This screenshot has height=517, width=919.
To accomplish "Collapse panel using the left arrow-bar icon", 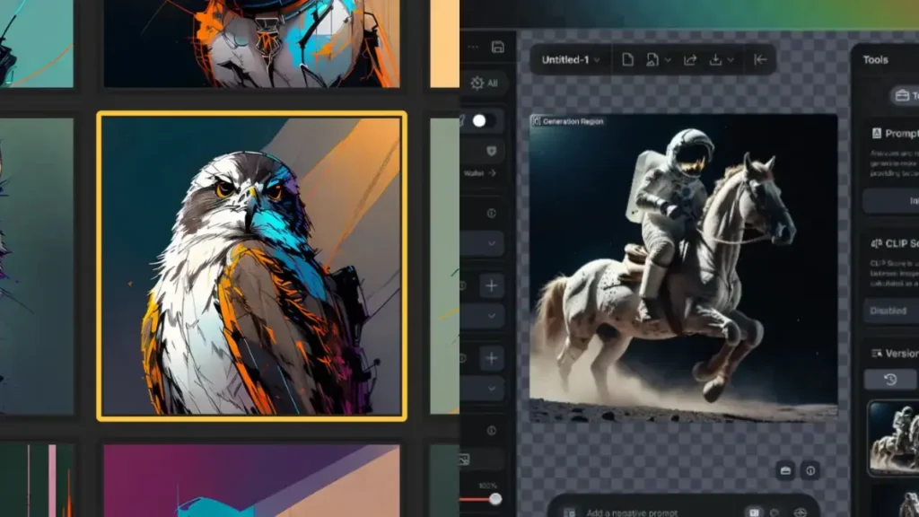I will point(760,59).
